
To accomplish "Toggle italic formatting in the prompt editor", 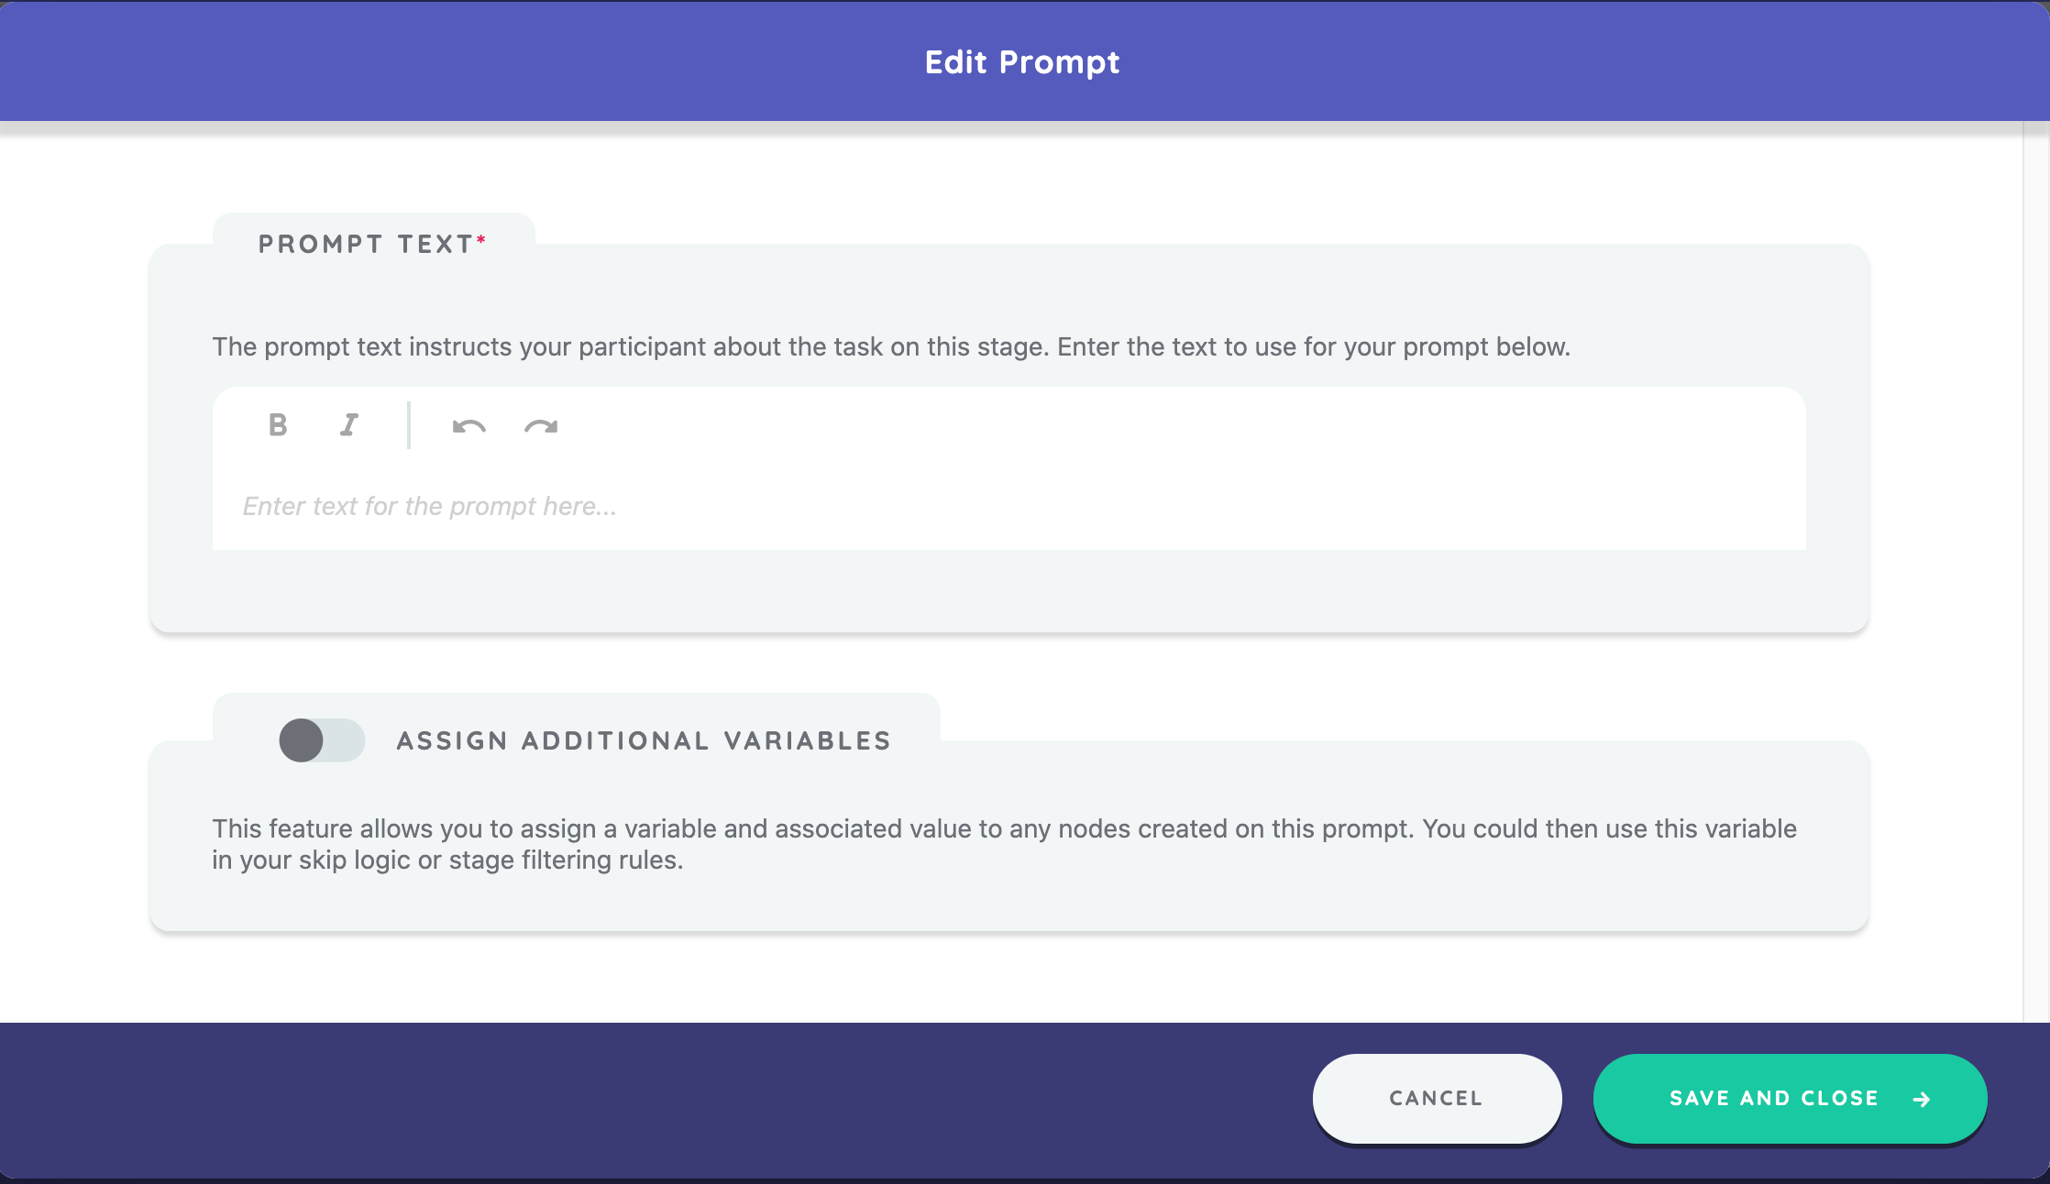I will (x=349, y=425).
